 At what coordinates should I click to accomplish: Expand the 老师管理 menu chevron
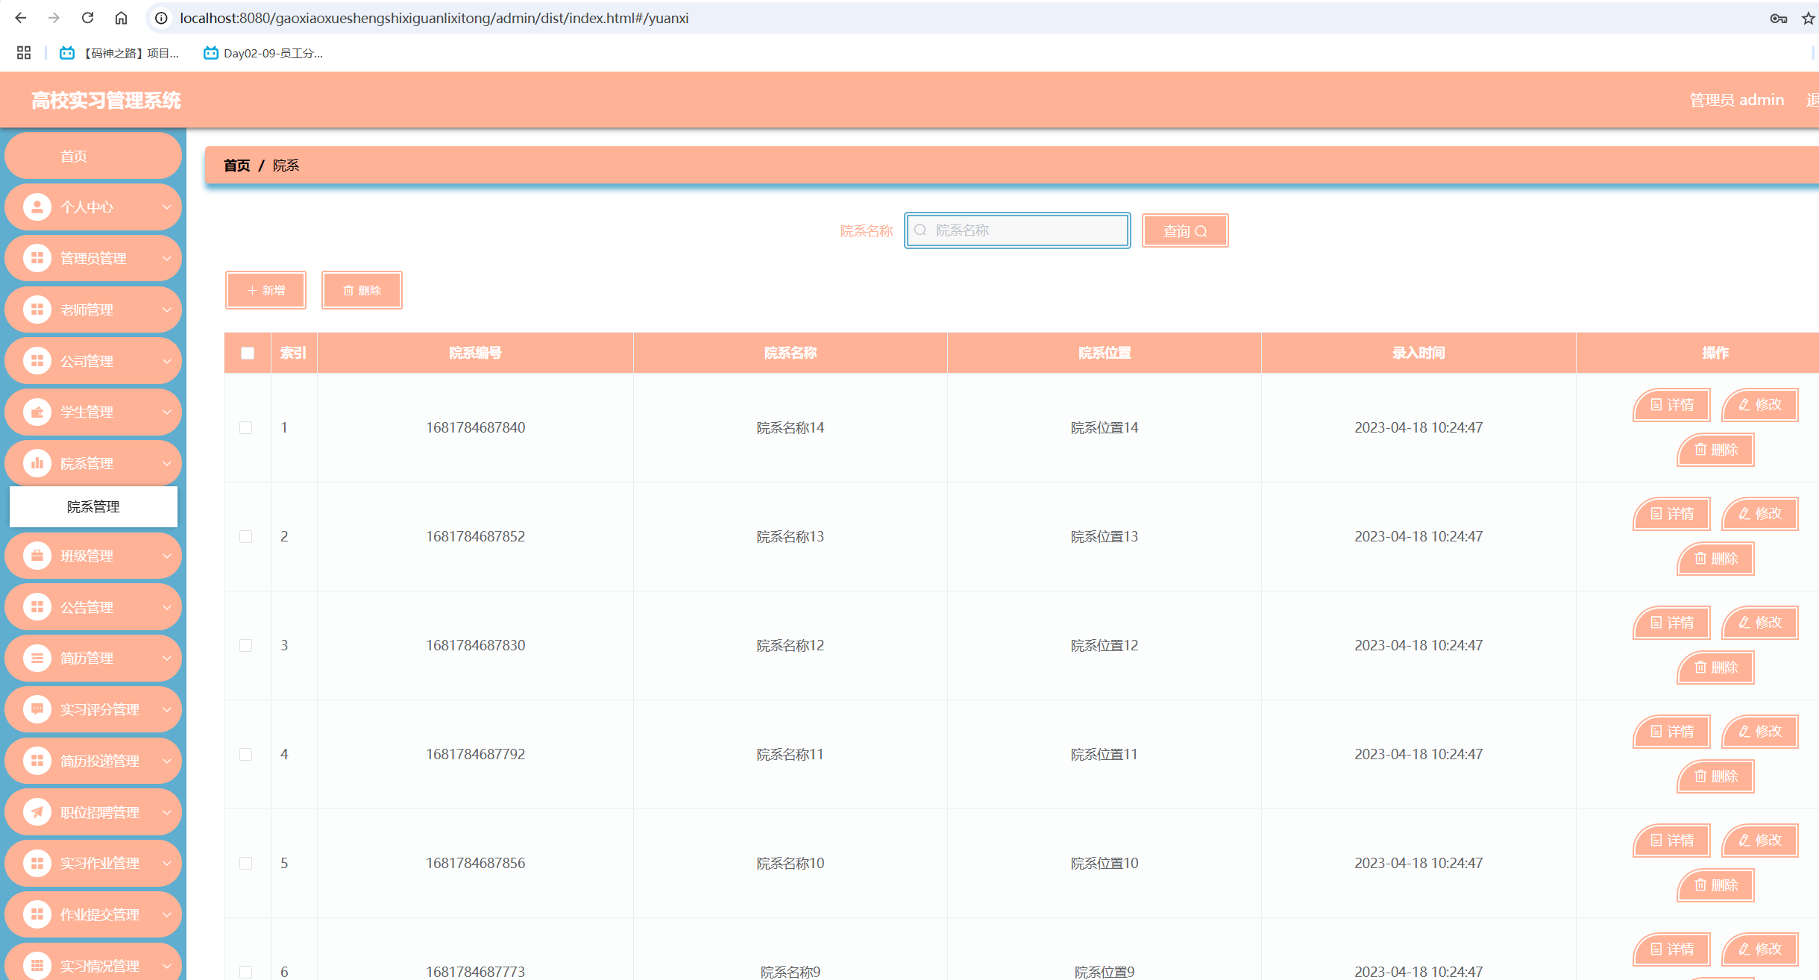(167, 310)
